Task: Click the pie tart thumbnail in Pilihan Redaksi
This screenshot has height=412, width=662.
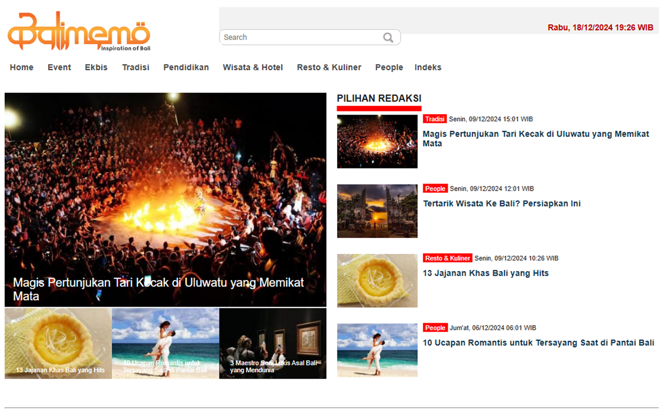Action: (377, 280)
